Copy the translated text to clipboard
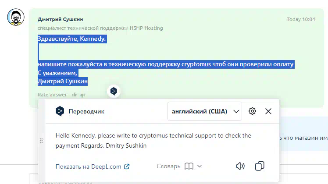328x184 pixels. pos(260,166)
